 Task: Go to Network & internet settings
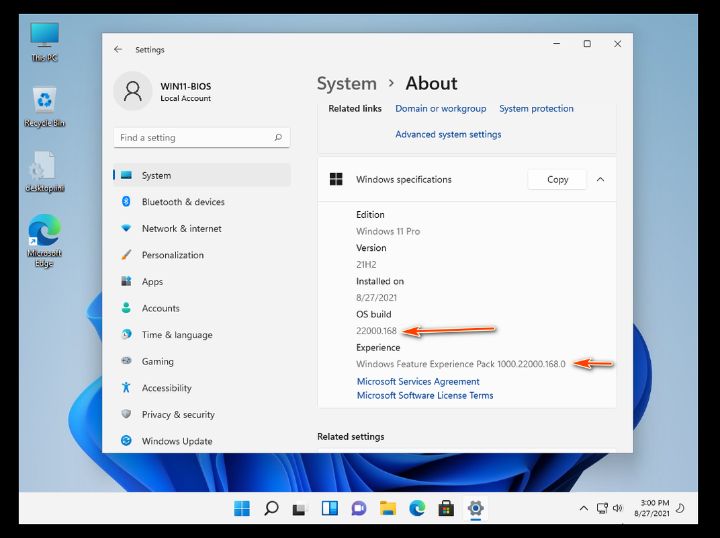pyautogui.click(x=201, y=229)
